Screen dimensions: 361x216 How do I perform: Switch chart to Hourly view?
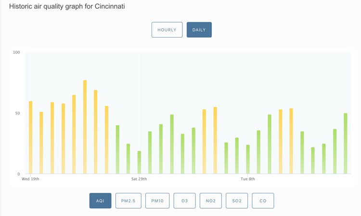coord(167,30)
